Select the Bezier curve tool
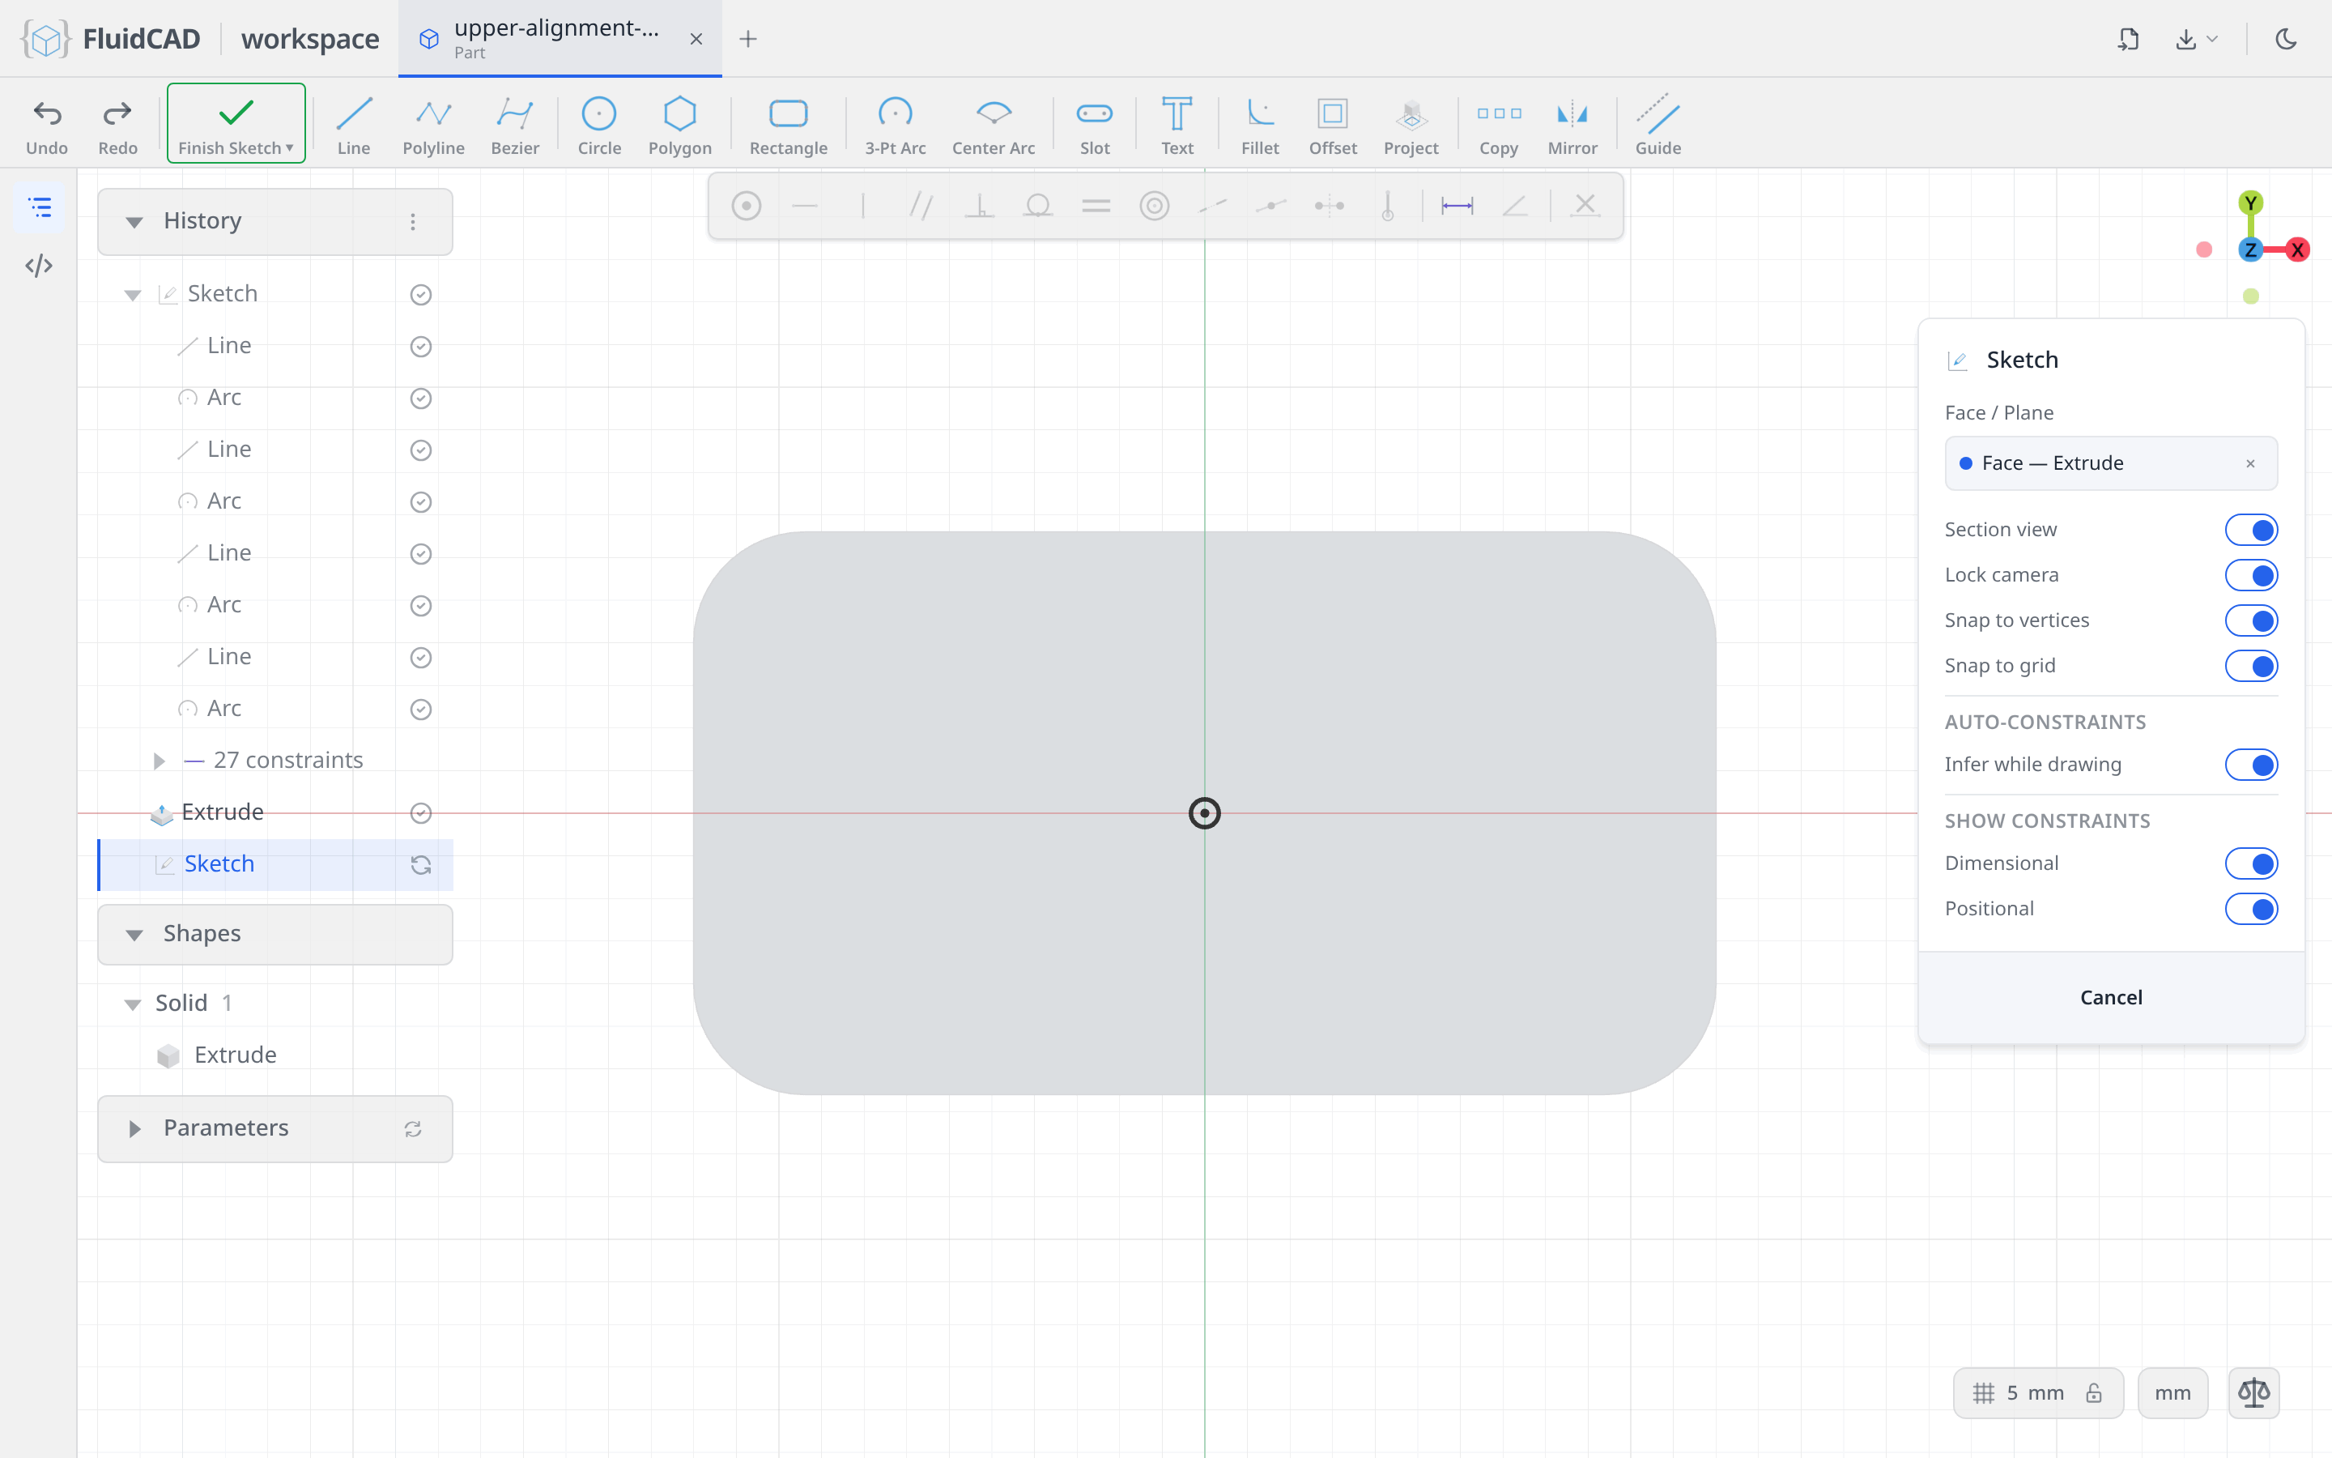 click(x=515, y=126)
